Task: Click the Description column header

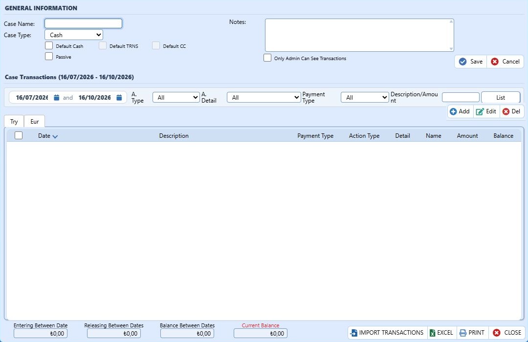Action: pos(174,136)
